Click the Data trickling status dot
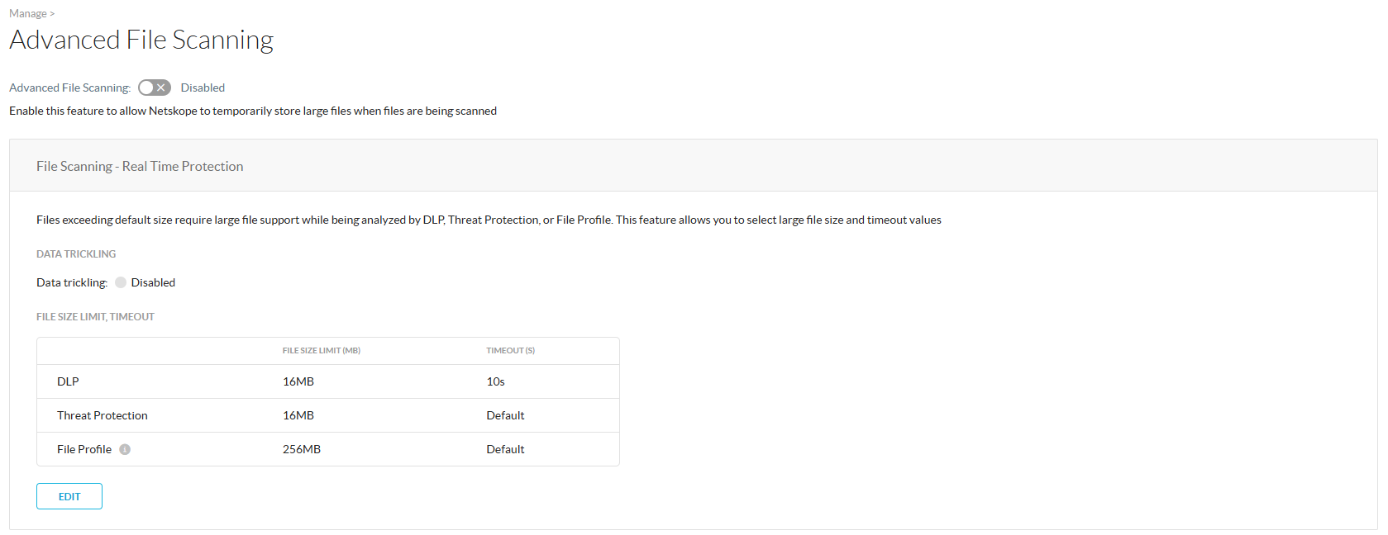 click(x=121, y=282)
